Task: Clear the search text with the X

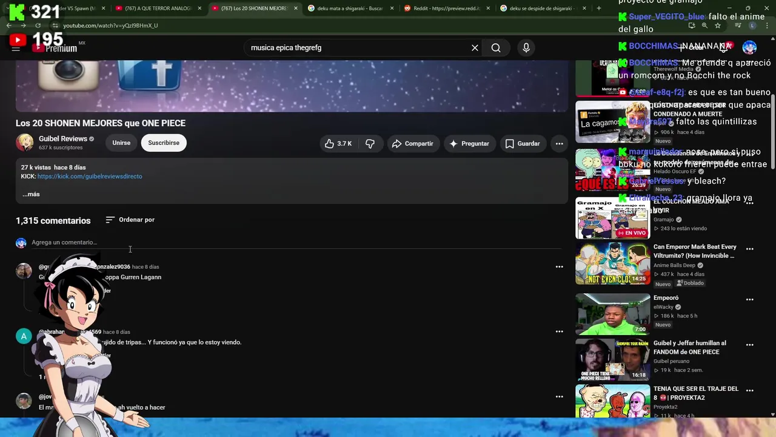Action: tap(475, 48)
